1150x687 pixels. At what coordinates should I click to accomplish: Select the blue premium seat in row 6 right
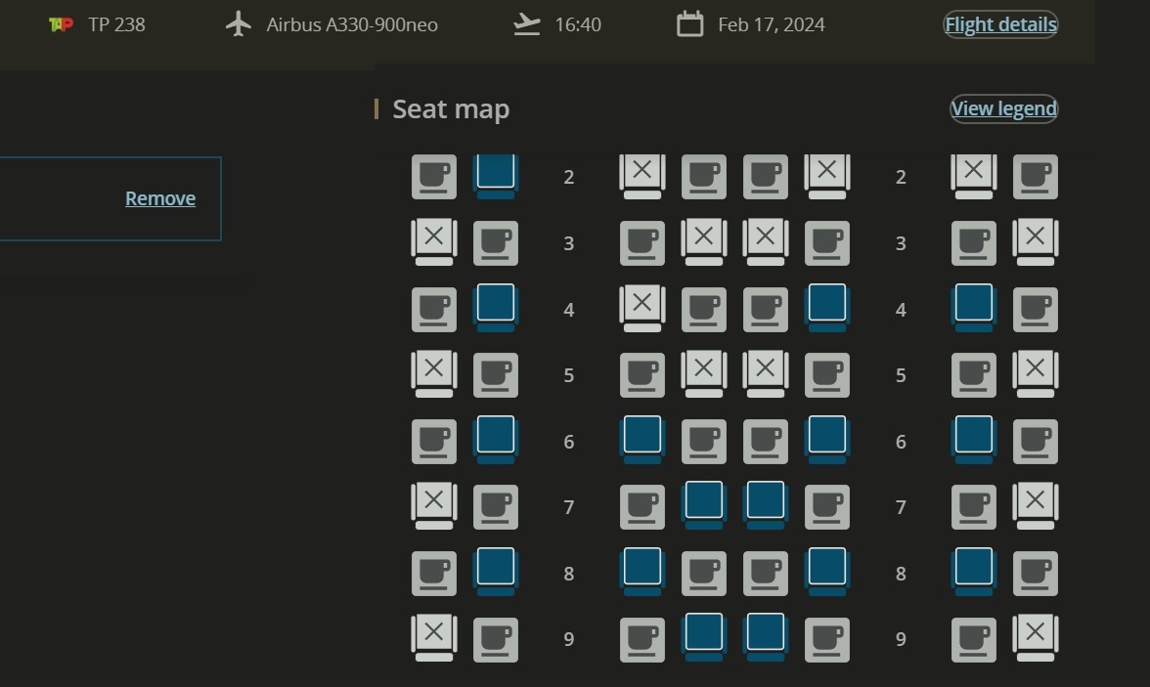(x=973, y=439)
